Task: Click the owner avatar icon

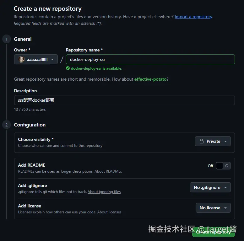Action: tap(22, 59)
